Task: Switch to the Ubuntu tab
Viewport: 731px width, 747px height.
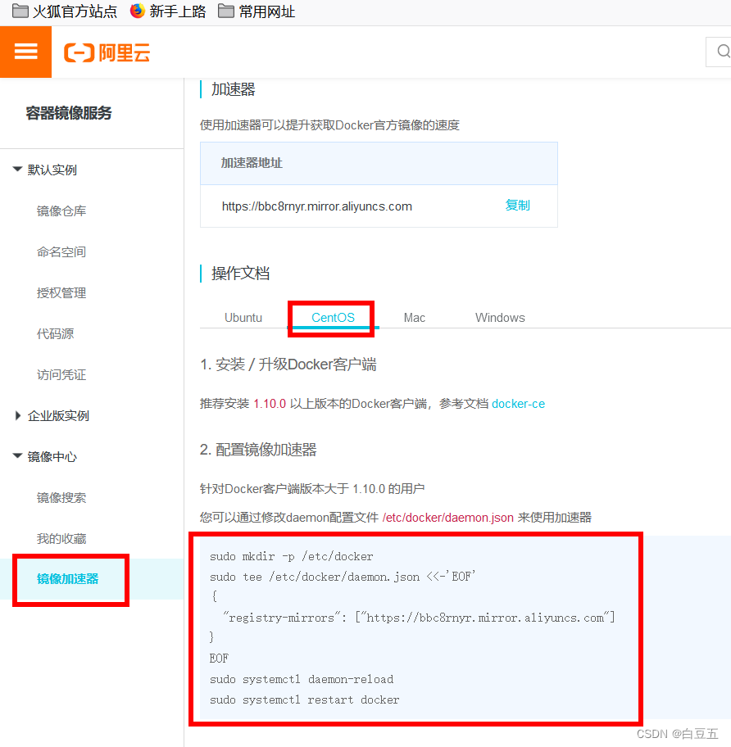Action: (x=243, y=317)
